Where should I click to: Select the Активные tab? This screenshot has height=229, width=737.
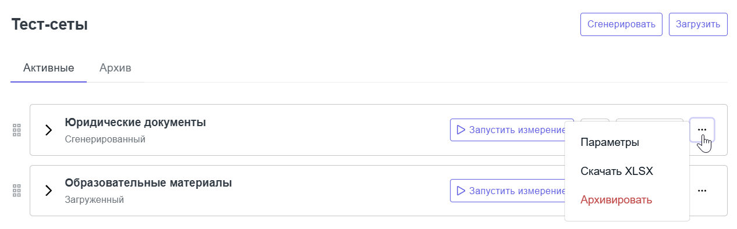(x=49, y=68)
